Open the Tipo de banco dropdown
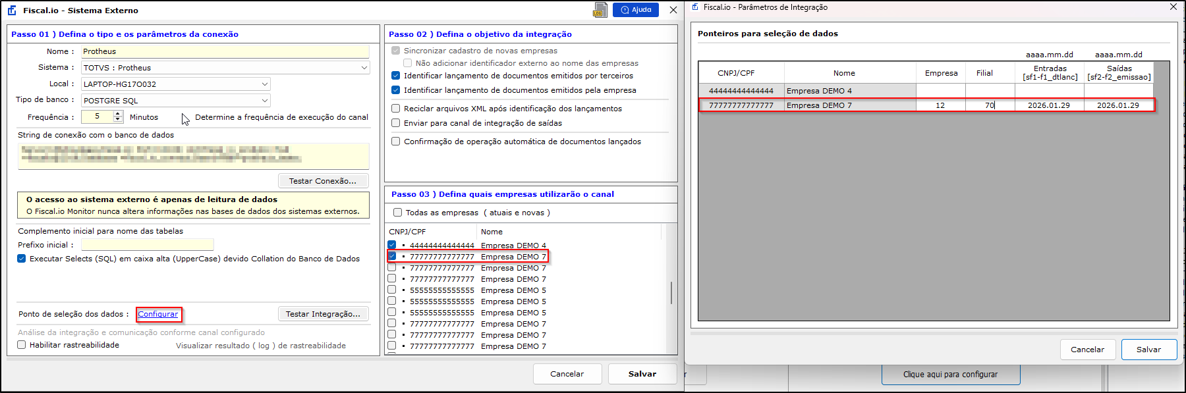Screen dimensions: 1186x393 click(x=264, y=101)
